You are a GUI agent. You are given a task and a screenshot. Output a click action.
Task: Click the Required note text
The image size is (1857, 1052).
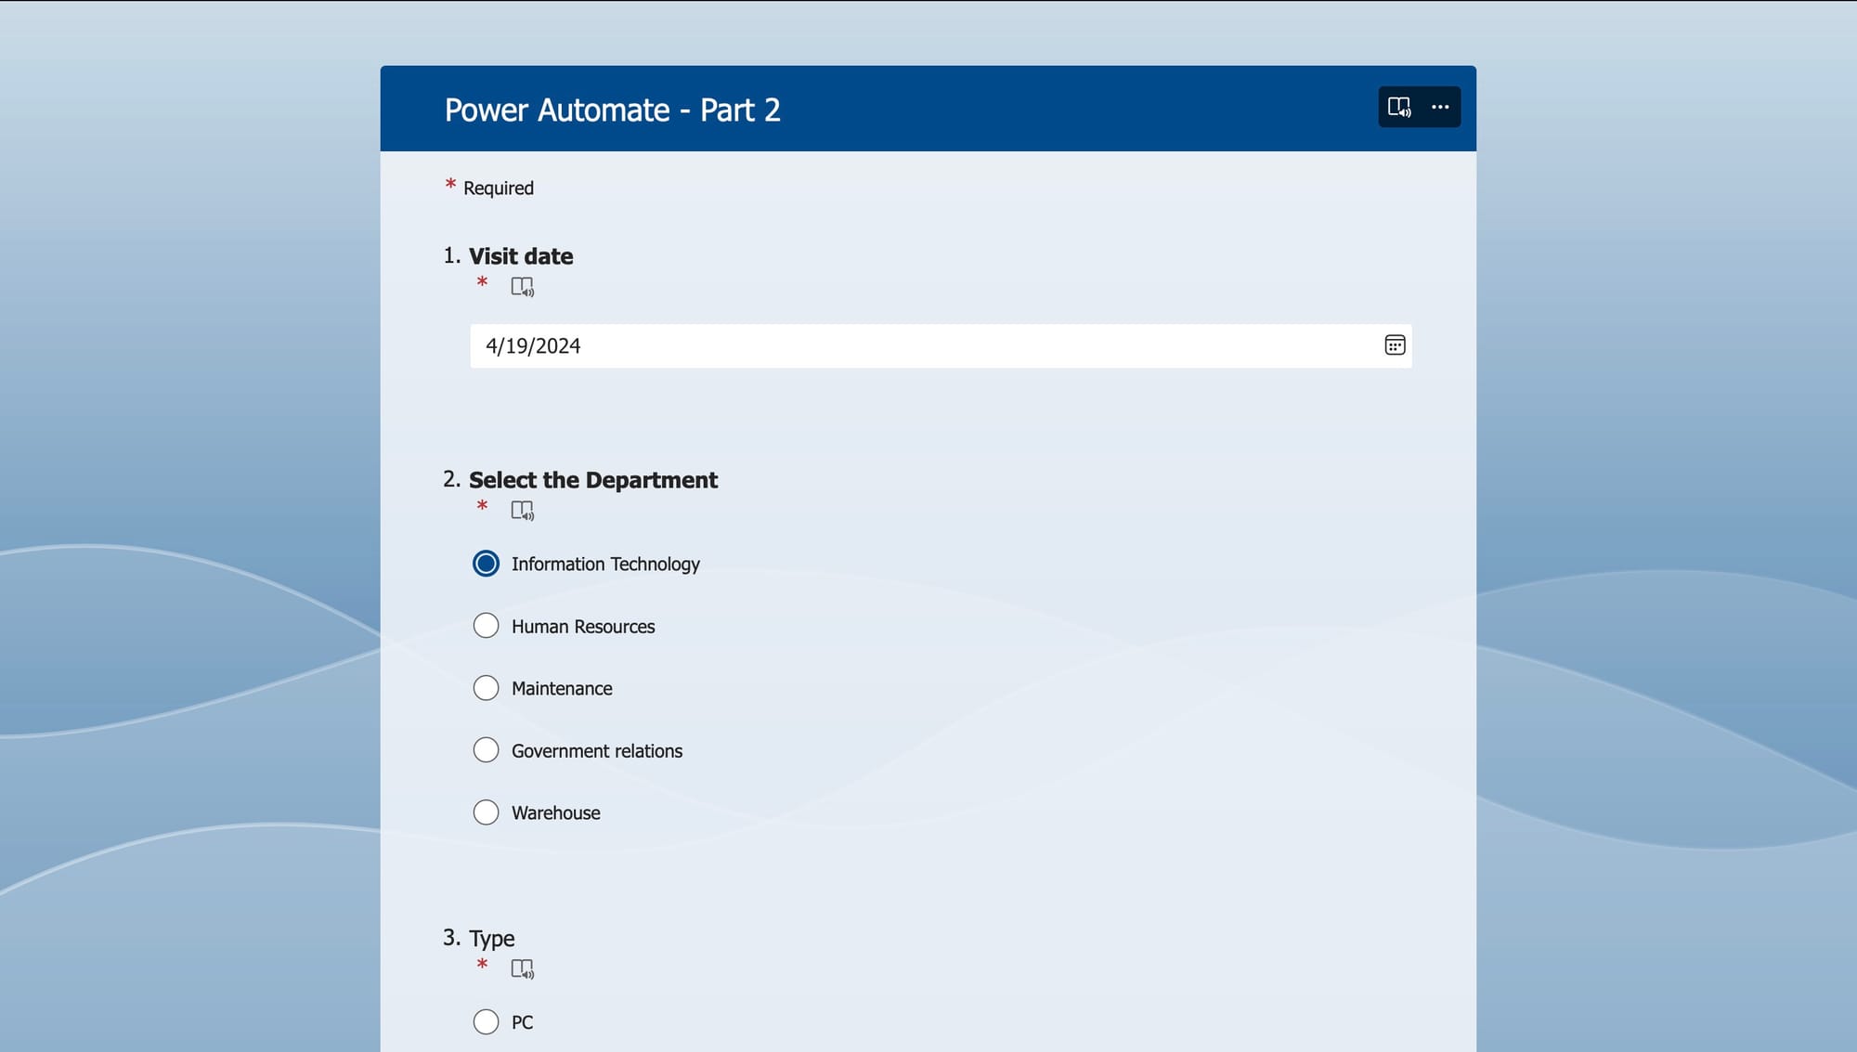(x=499, y=188)
